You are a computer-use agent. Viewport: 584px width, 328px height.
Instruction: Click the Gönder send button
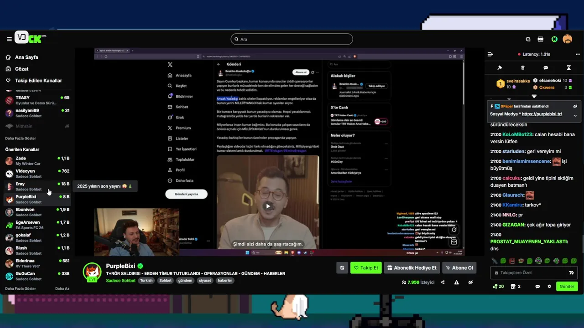coord(567,287)
